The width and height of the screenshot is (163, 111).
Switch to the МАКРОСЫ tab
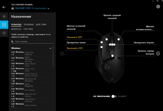tap(16, 29)
